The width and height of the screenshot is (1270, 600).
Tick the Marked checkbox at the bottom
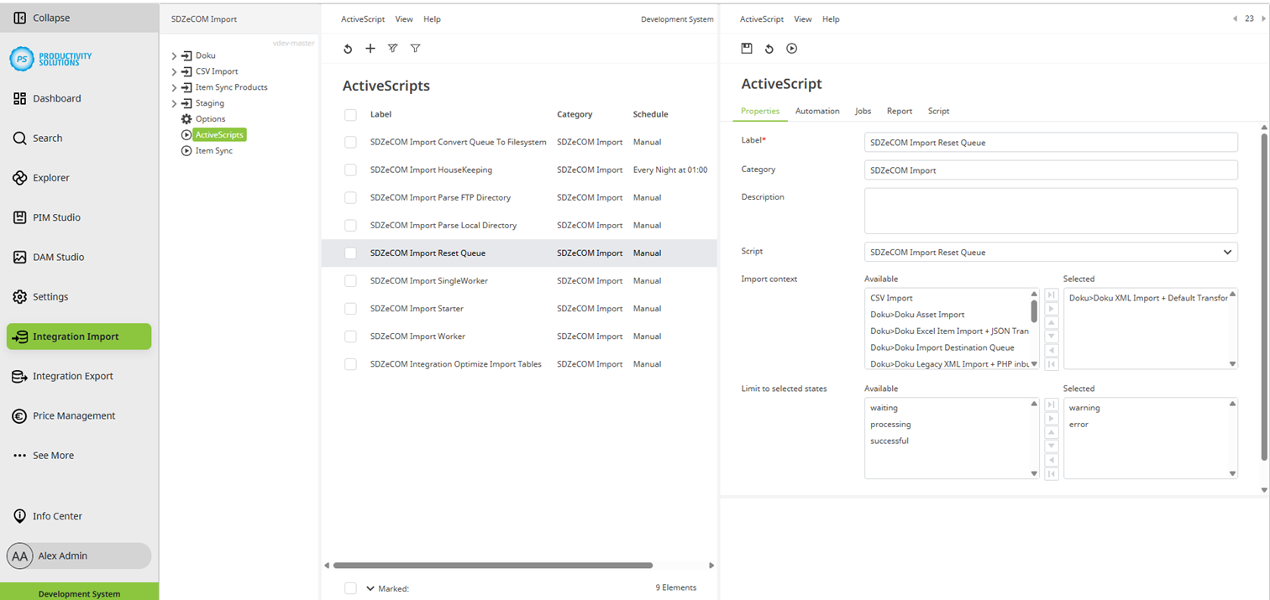pos(350,588)
